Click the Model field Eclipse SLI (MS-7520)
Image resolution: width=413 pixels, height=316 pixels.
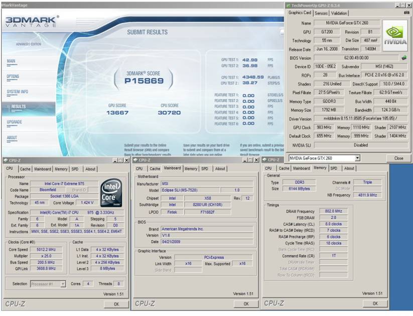(x=190, y=190)
